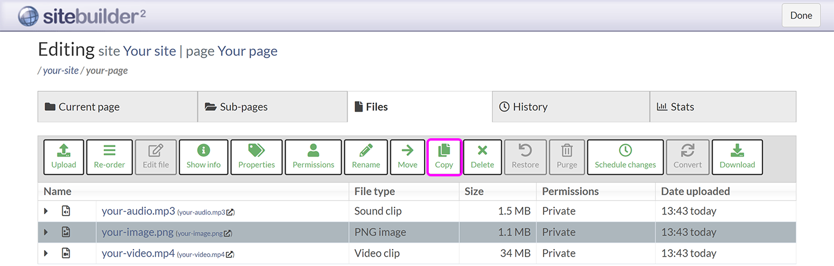Image resolution: width=834 pixels, height=266 pixels.
Task: Open the your-video.mp4 file link
Action: pos(138,253)
